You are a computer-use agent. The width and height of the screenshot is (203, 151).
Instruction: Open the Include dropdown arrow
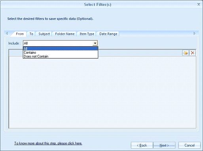95,43
